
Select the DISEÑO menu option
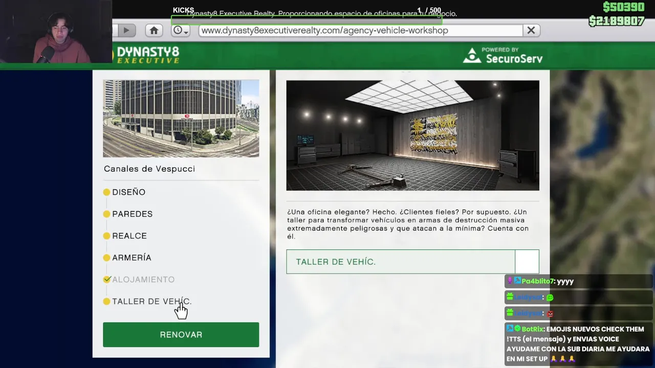point(128,192)
